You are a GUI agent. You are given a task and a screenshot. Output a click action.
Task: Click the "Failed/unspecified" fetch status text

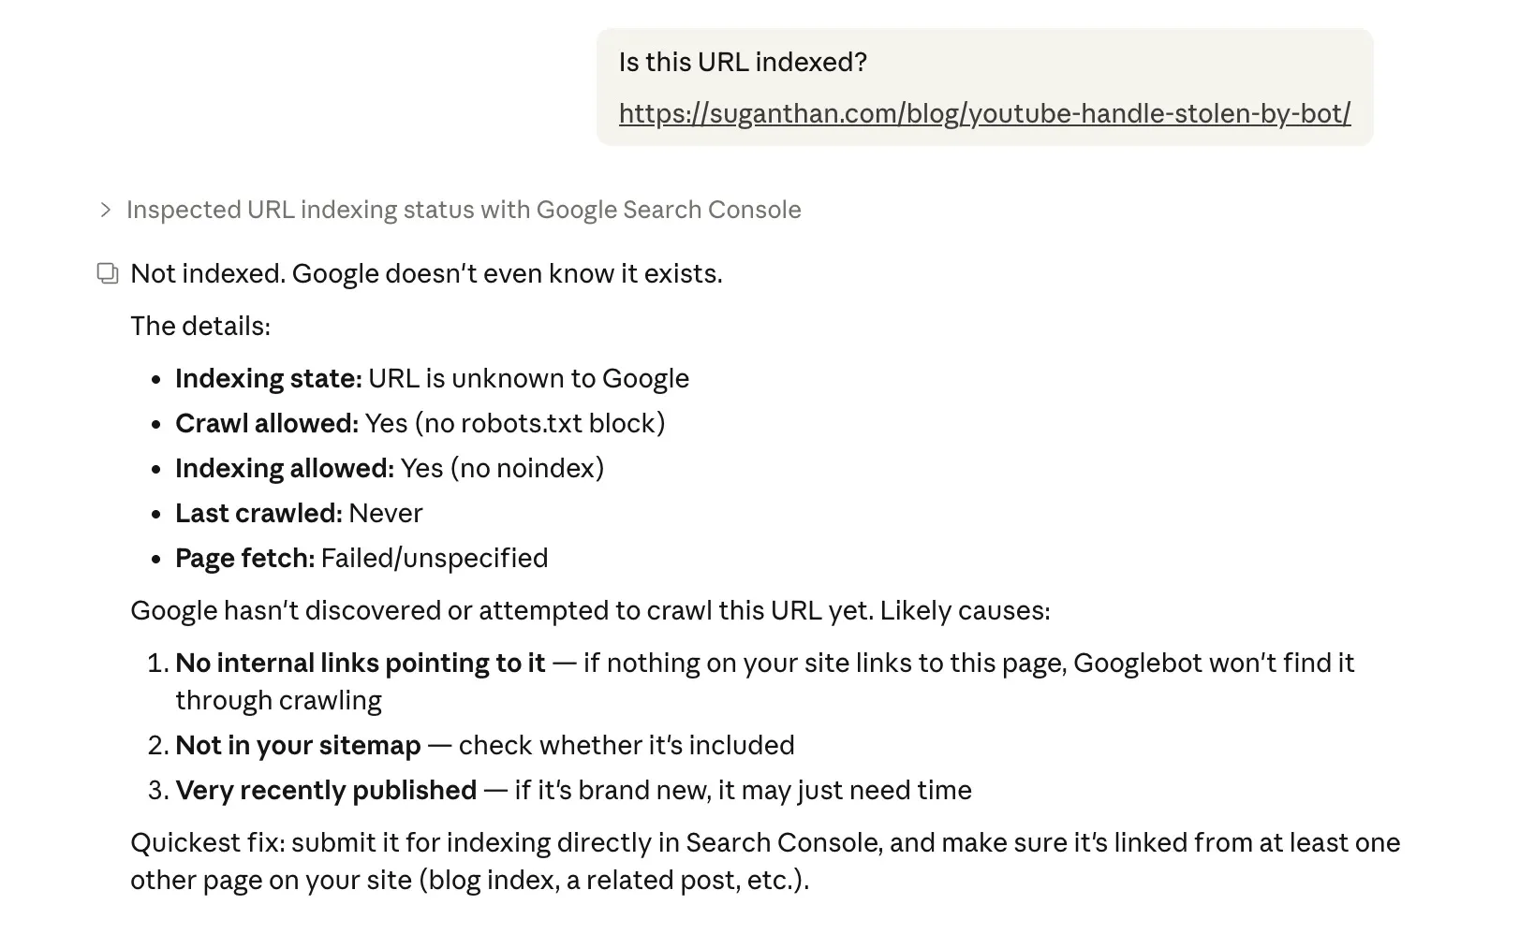(x=435, y=558)
